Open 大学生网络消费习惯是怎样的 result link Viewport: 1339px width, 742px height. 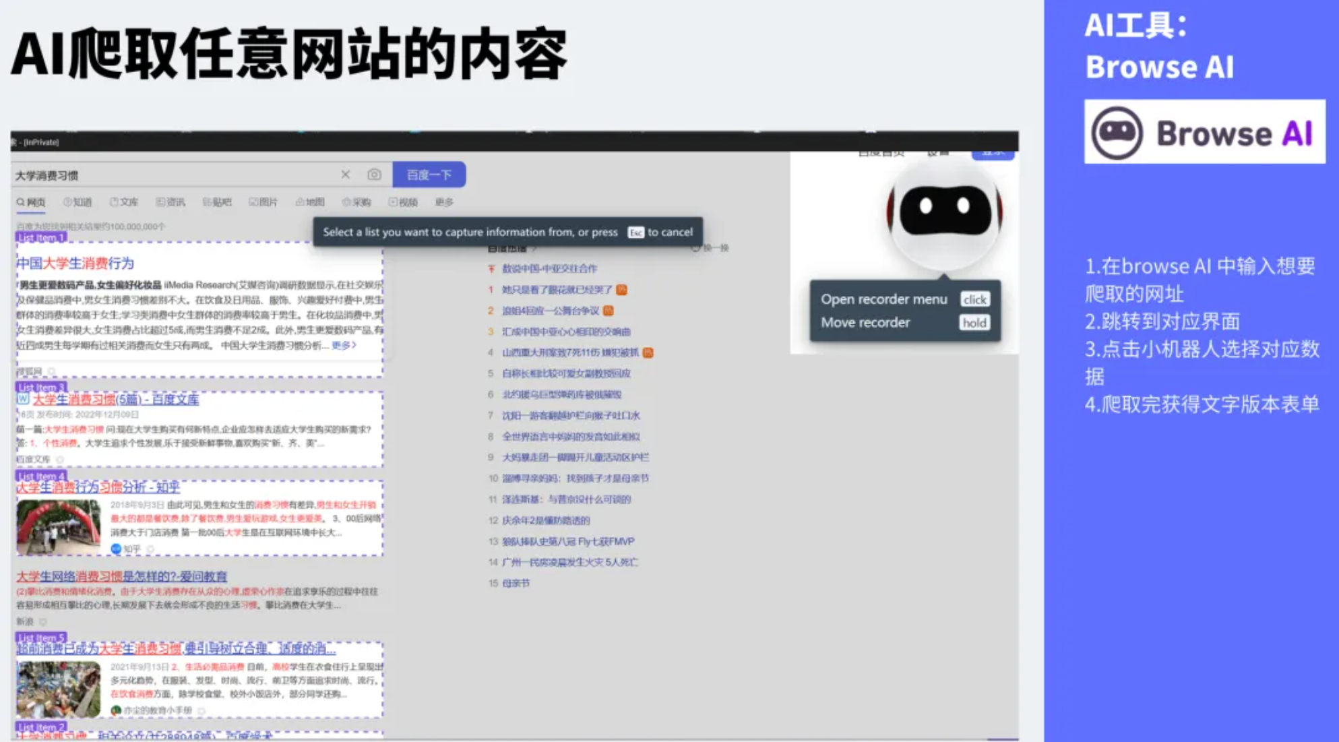pyautogui.click(x=122, y=576)
